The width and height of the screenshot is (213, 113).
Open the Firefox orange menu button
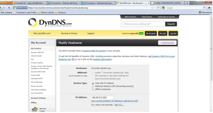pos(6,2)
